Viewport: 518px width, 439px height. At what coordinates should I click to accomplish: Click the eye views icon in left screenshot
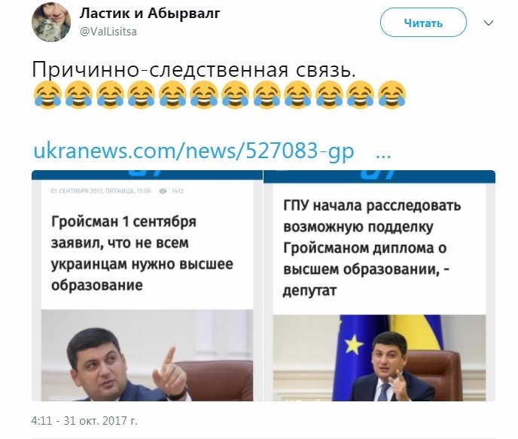click(x=163, y=191)
